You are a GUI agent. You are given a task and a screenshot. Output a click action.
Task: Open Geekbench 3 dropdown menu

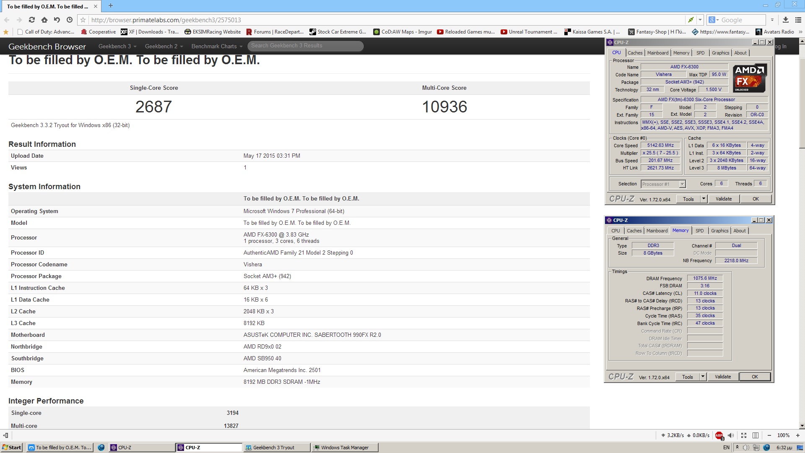[x=117, y=46]
